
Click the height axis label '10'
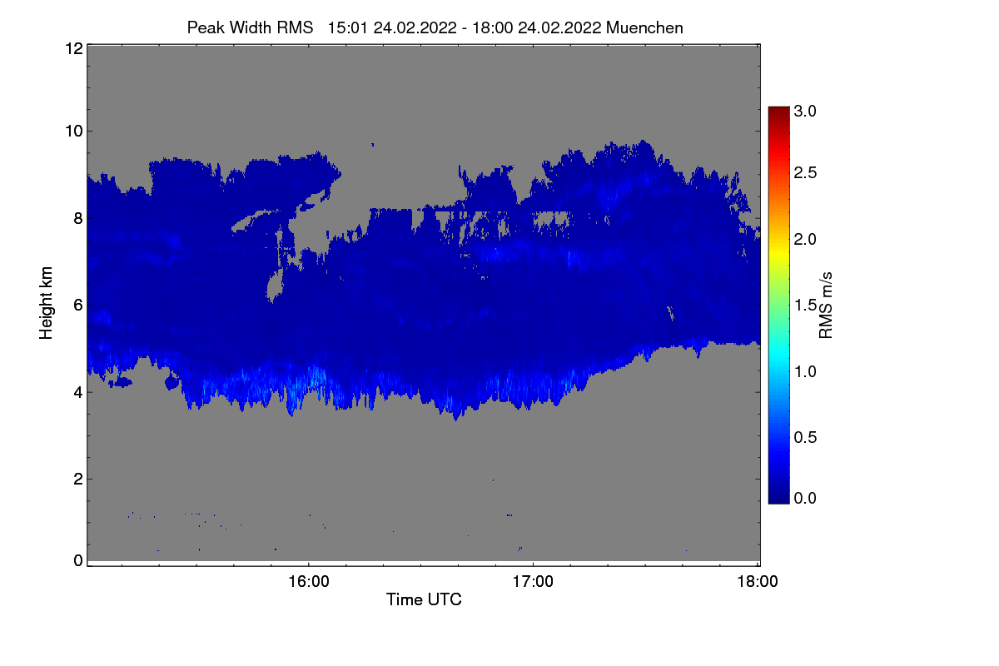pyautogui.click(x=73, y=131)
